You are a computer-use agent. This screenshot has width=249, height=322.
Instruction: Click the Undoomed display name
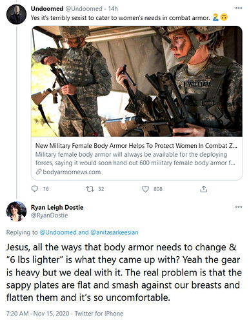point(47,8)
